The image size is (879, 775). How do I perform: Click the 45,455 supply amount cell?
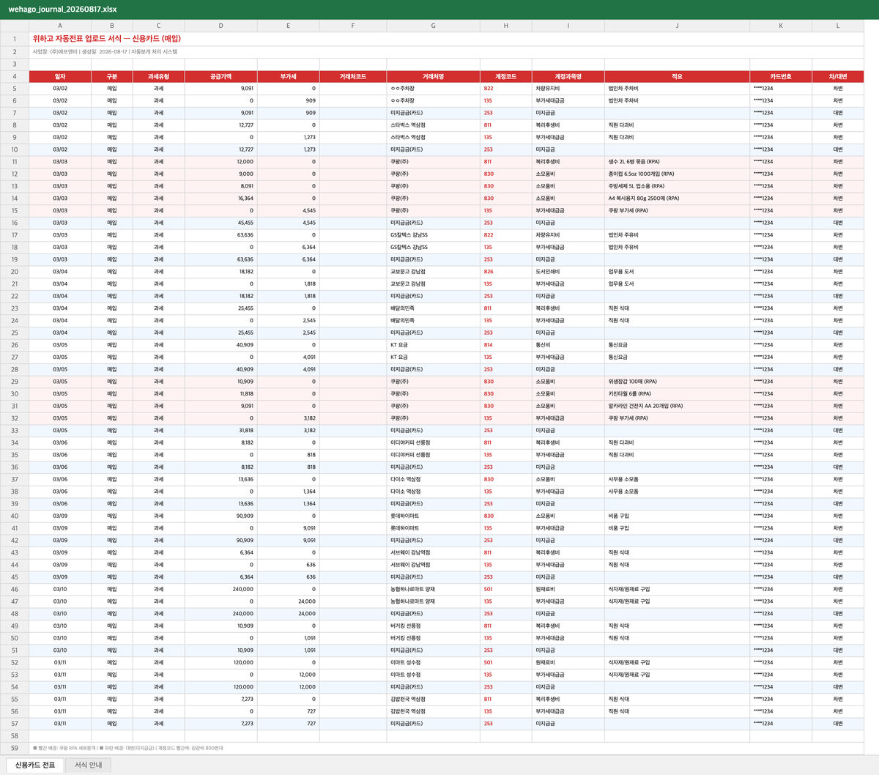[x=220, y=223]
